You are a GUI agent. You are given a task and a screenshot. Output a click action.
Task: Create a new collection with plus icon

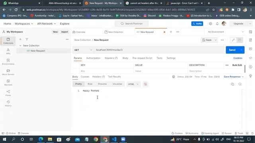pyautogui.click(x=20, y=39)
